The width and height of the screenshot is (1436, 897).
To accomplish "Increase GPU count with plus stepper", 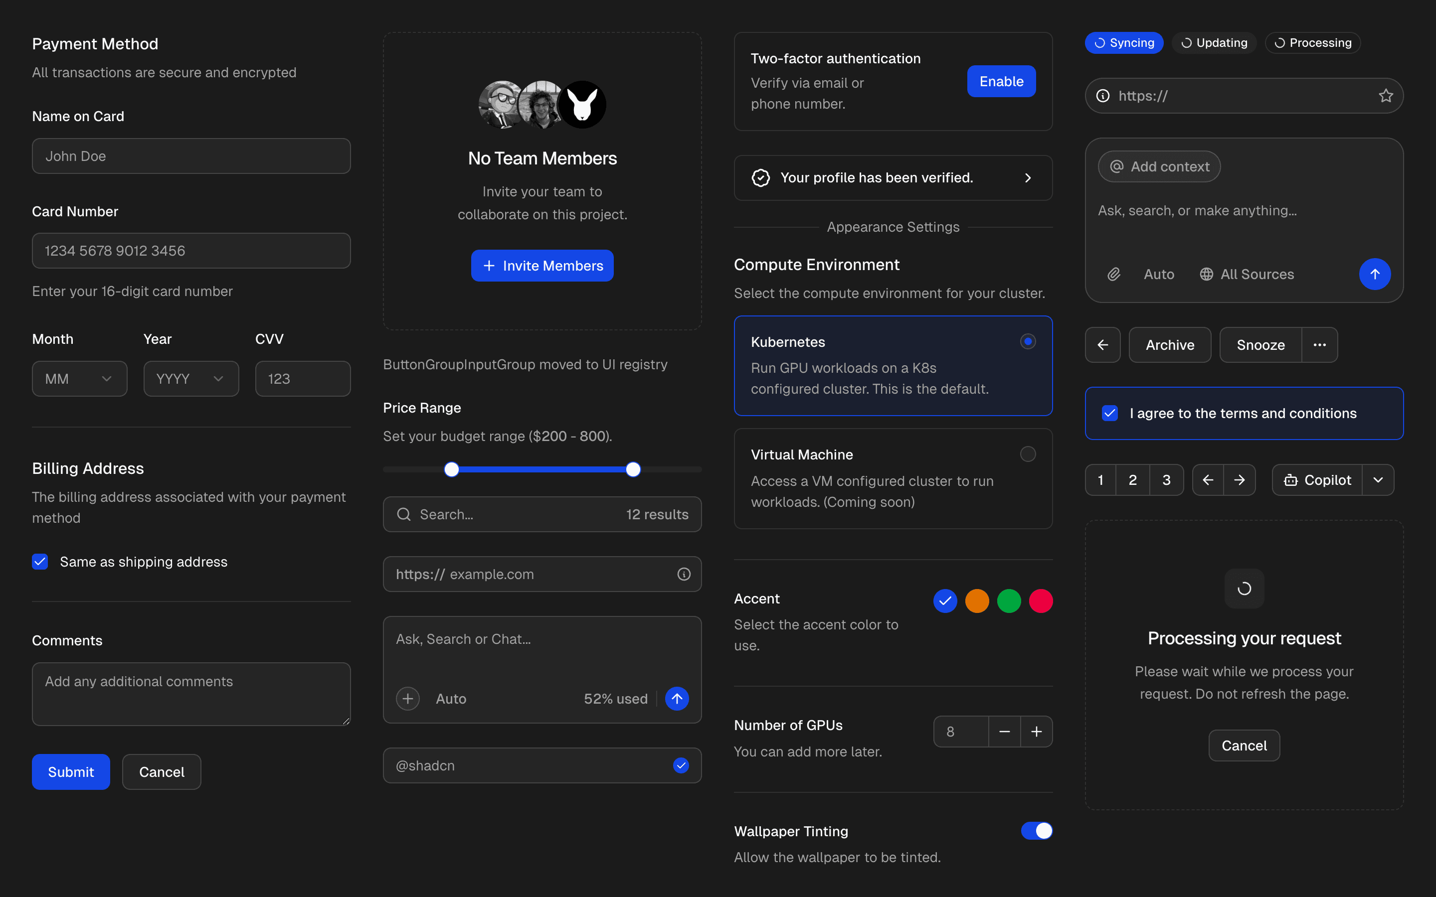I will click(1036, 732).
